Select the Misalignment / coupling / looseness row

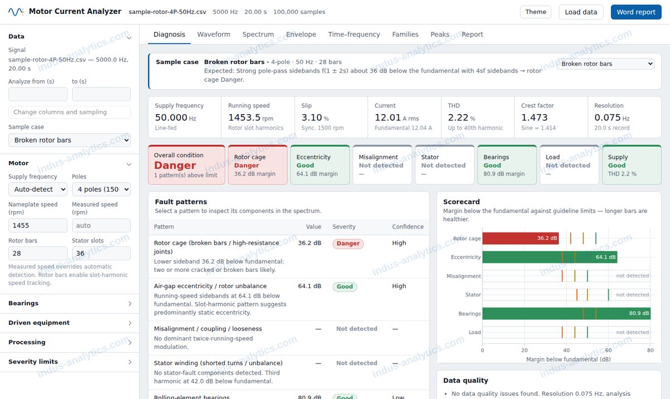[289, 338]
